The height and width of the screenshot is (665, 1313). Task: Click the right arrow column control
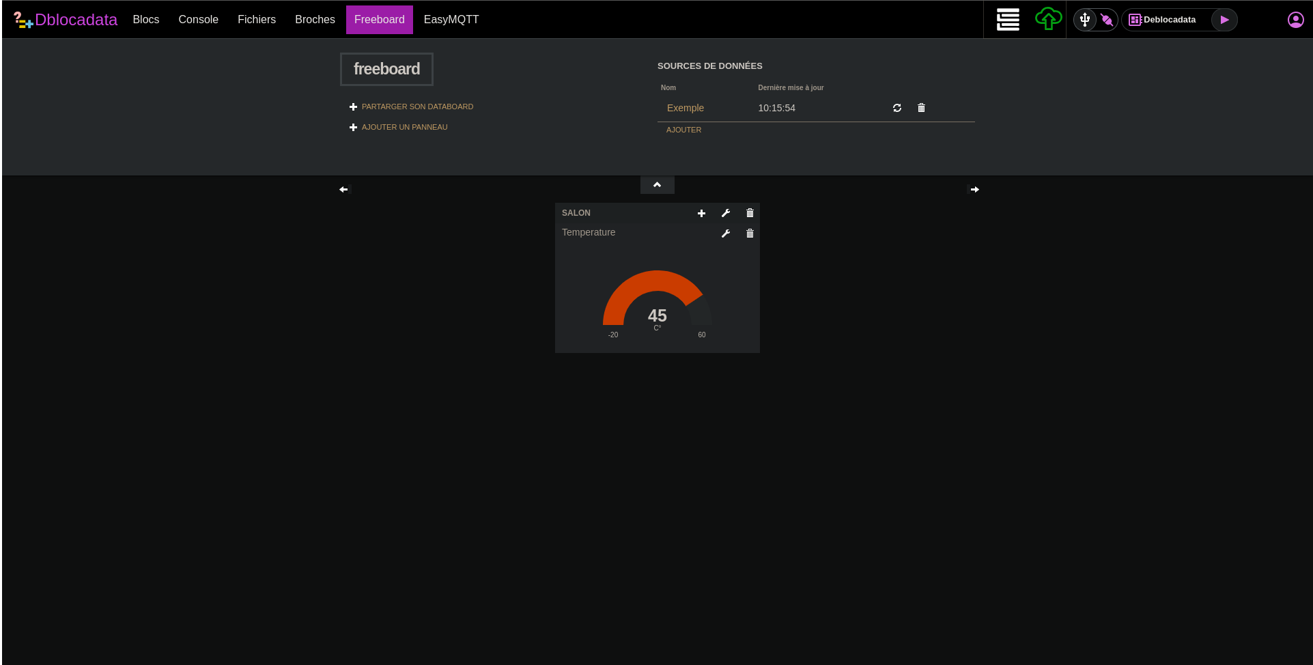(974, 190)
